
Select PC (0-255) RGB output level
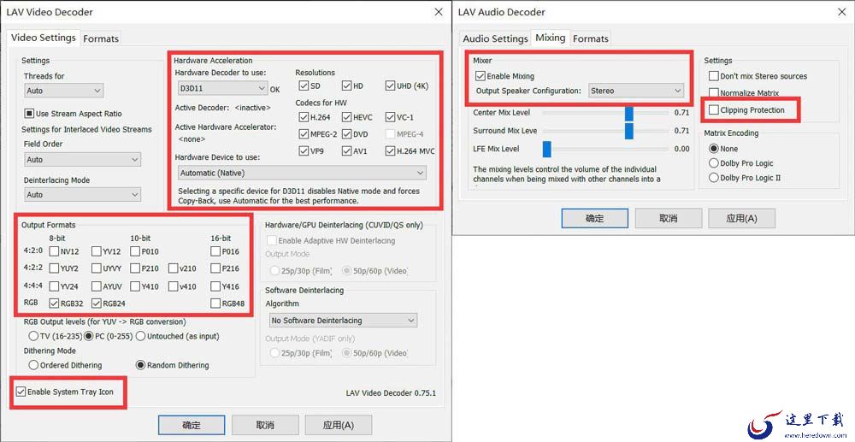[90, 336]
